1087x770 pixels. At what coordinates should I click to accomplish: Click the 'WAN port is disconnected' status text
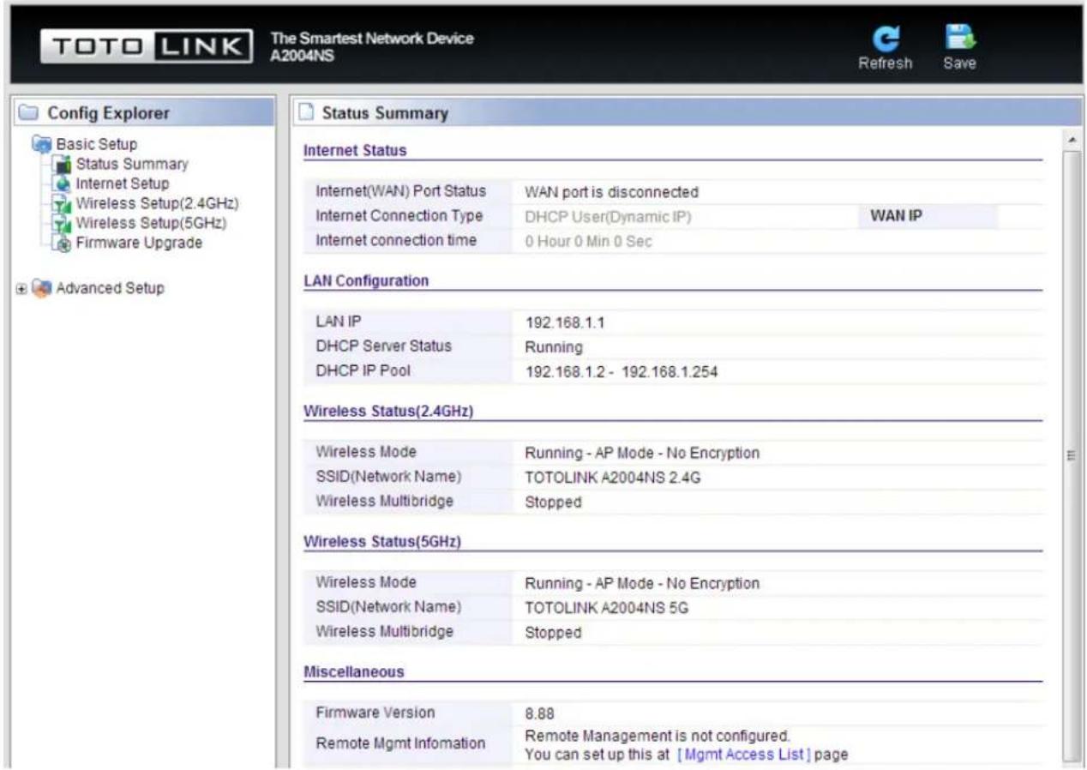click(611, 192)
